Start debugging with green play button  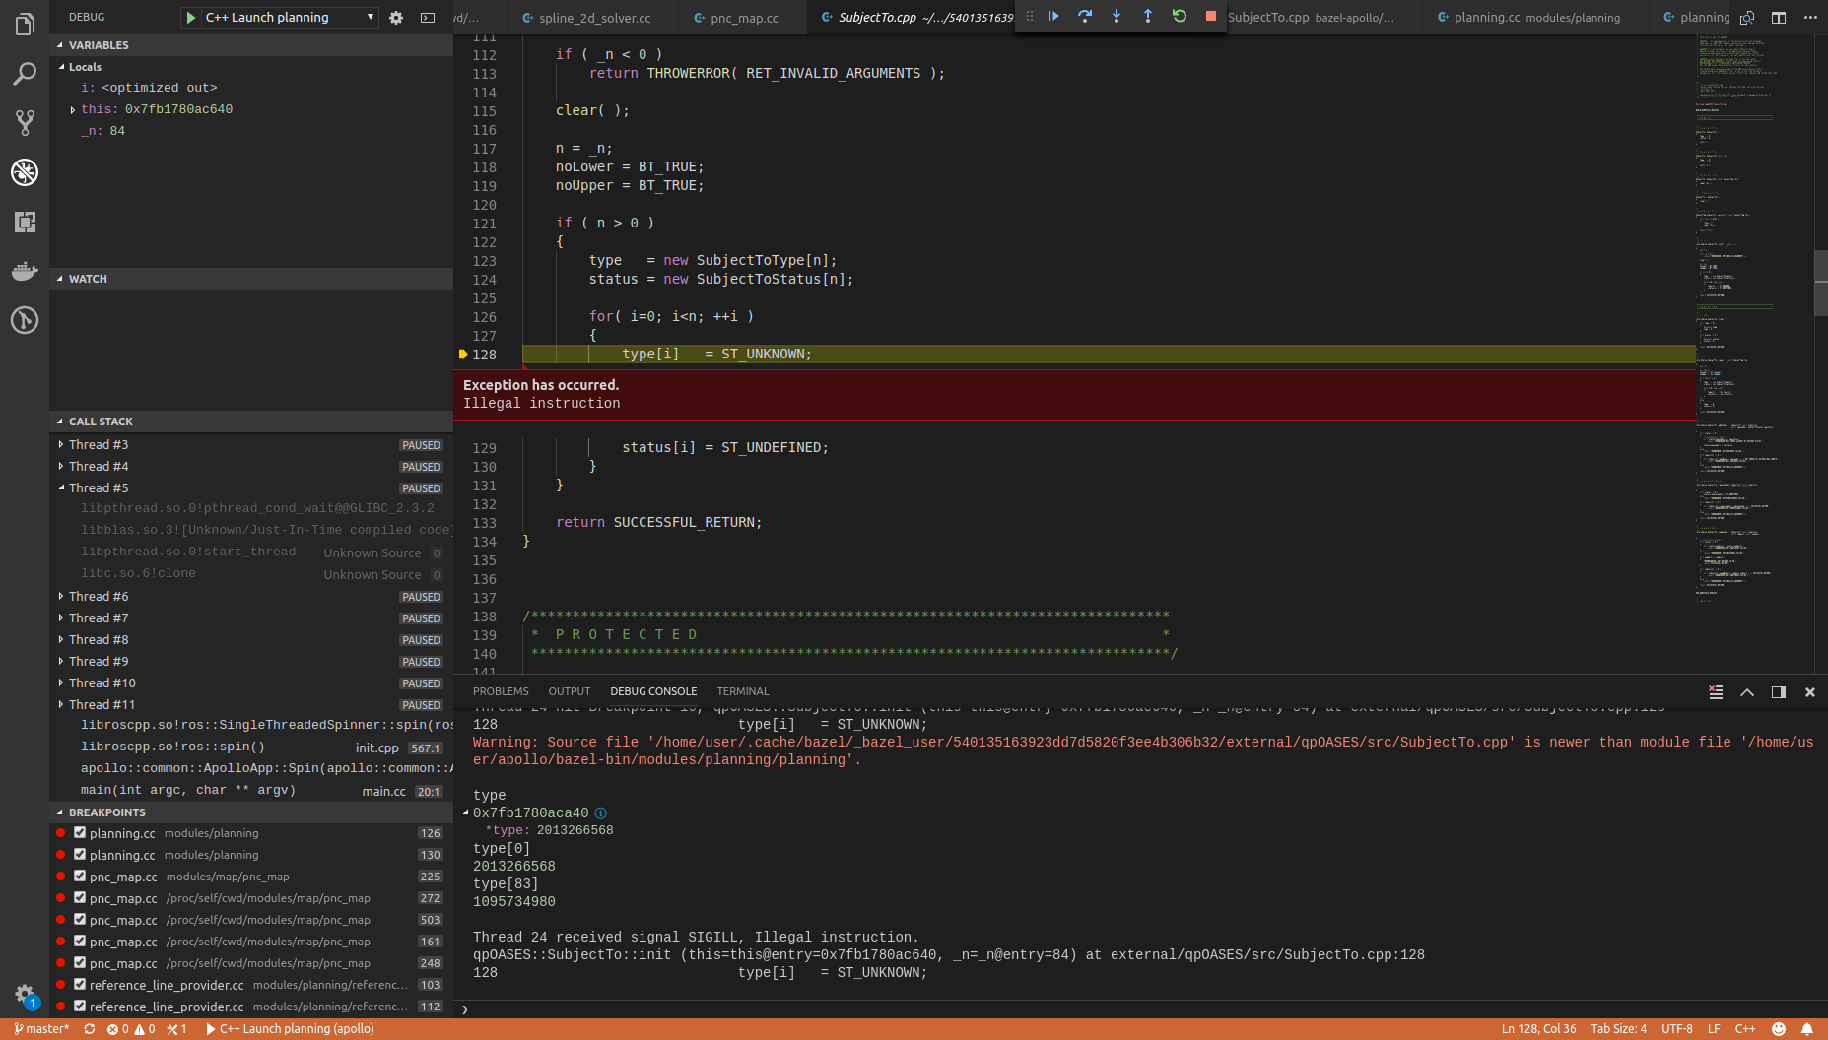point(190,18)
